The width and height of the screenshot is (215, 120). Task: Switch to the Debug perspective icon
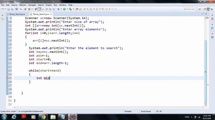click(212, 9)
